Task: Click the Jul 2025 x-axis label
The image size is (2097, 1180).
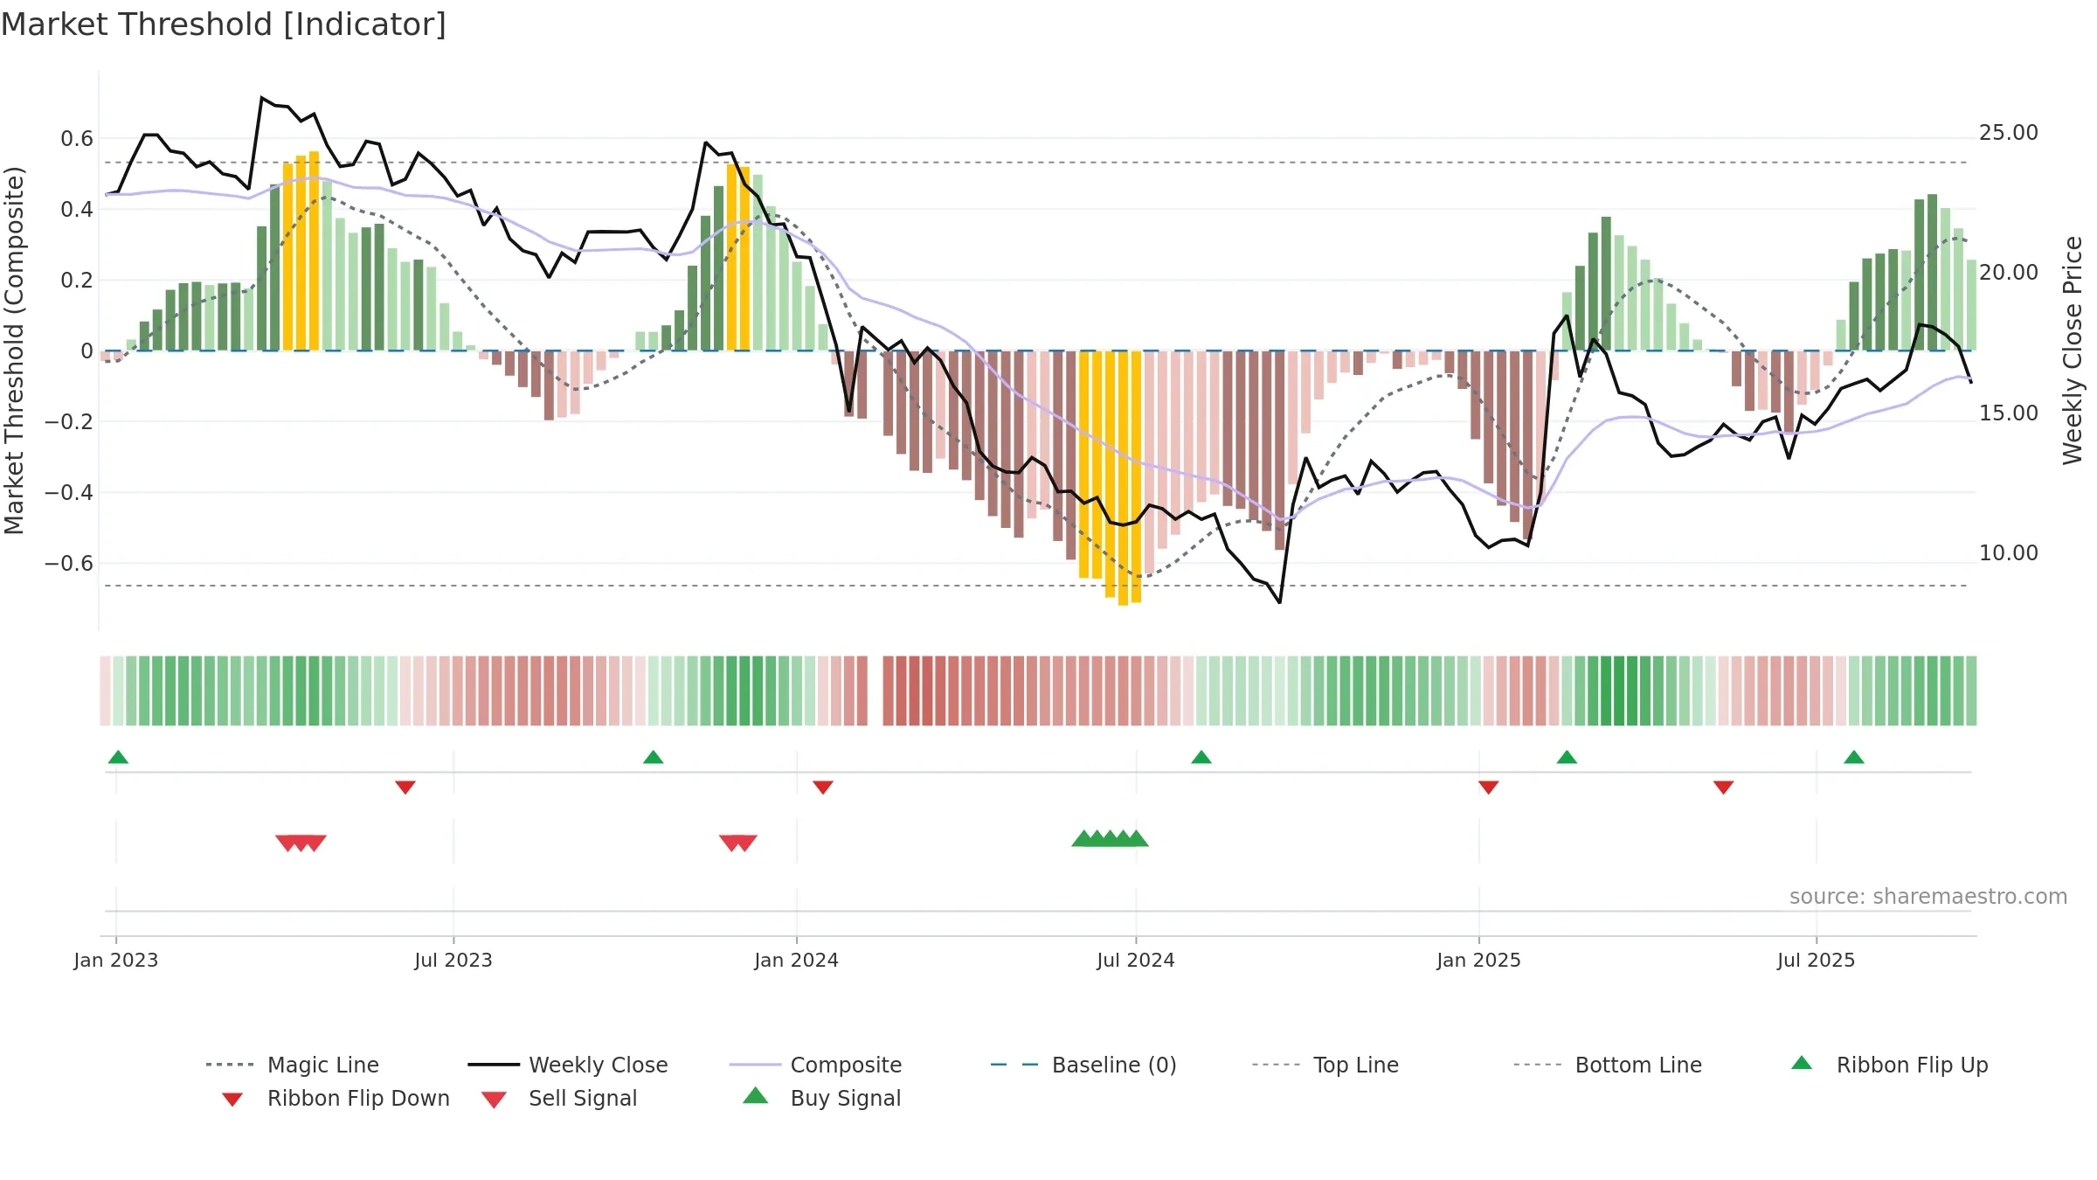Action: coord(1817,961)
